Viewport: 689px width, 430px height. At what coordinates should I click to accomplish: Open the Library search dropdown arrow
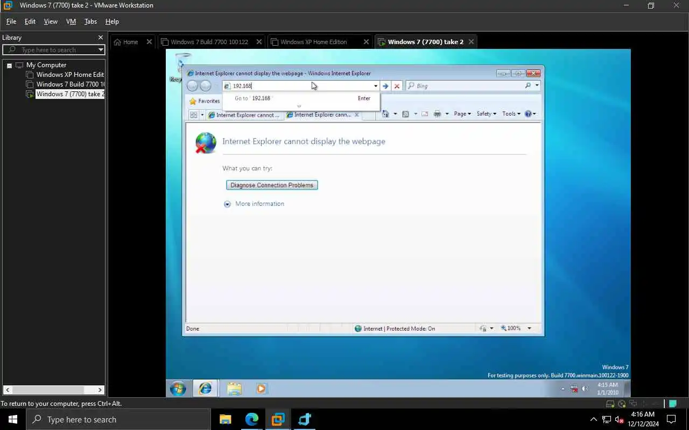coord(100,50)
